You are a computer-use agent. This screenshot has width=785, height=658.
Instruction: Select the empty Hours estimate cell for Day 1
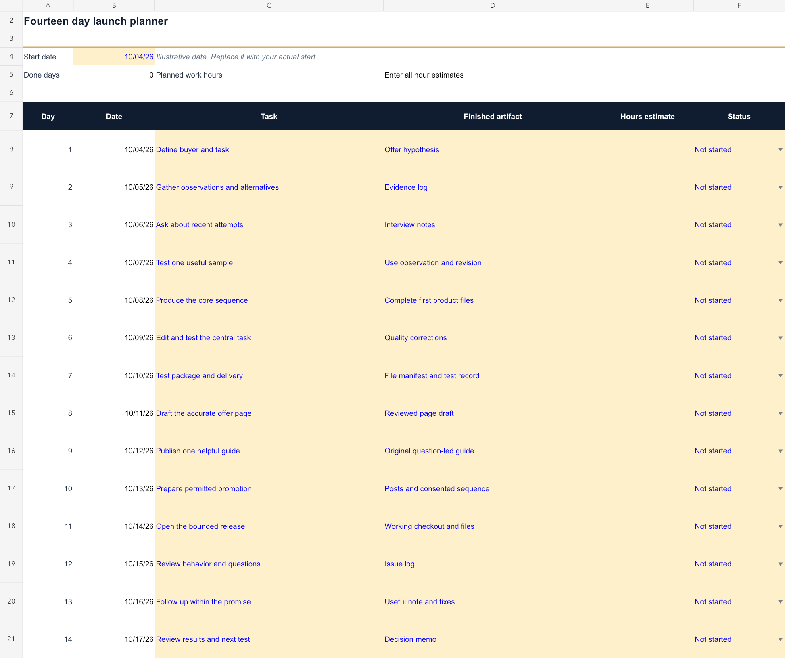coord(647,149)
